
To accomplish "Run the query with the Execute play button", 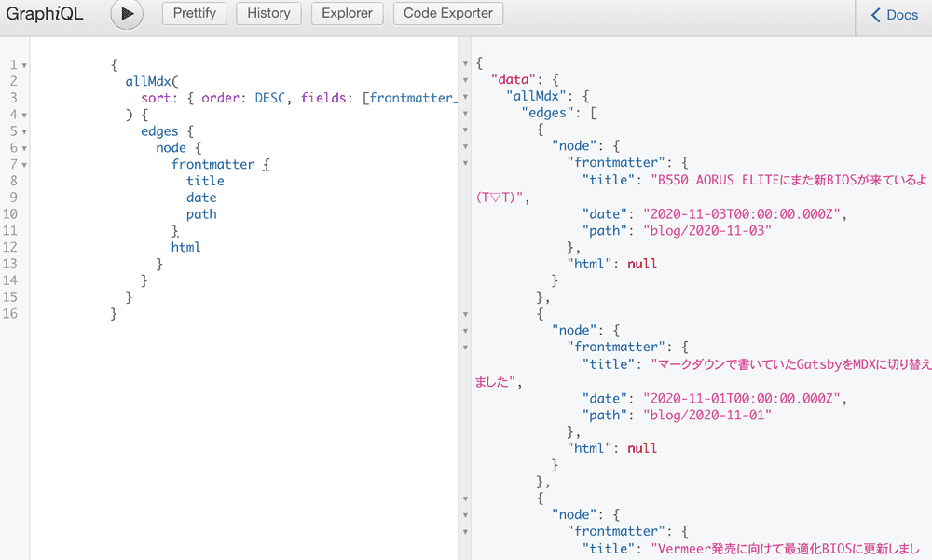I will point(127,14).
